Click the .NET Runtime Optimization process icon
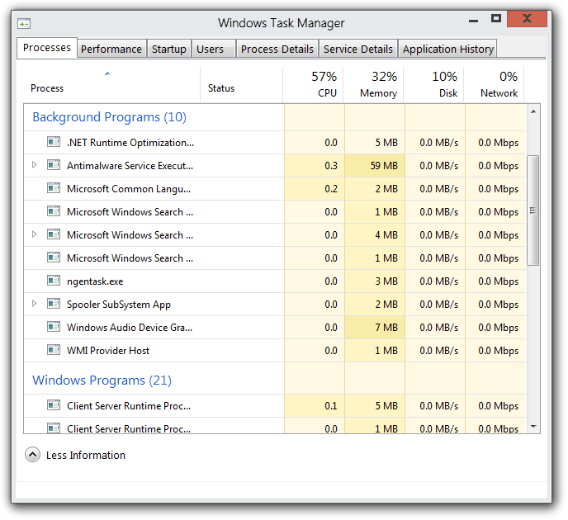The width and height of the screenshot is (568, 520). pyautogui.click(x=54, y=142)
